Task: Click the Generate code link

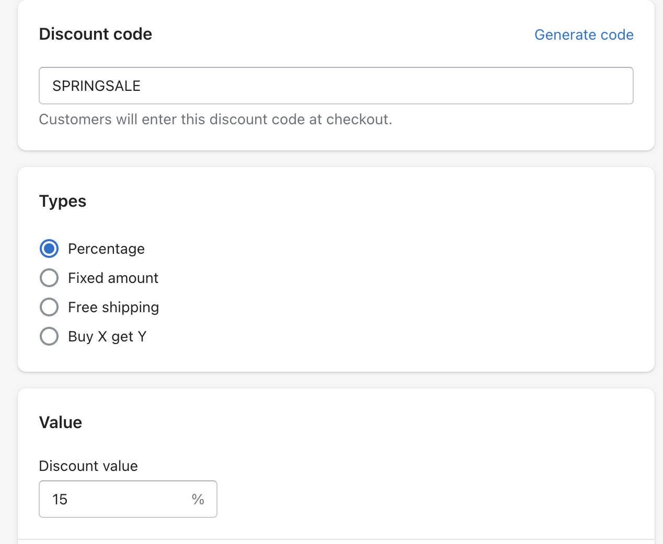Action: pyautogui.click(x=584, y=34)
